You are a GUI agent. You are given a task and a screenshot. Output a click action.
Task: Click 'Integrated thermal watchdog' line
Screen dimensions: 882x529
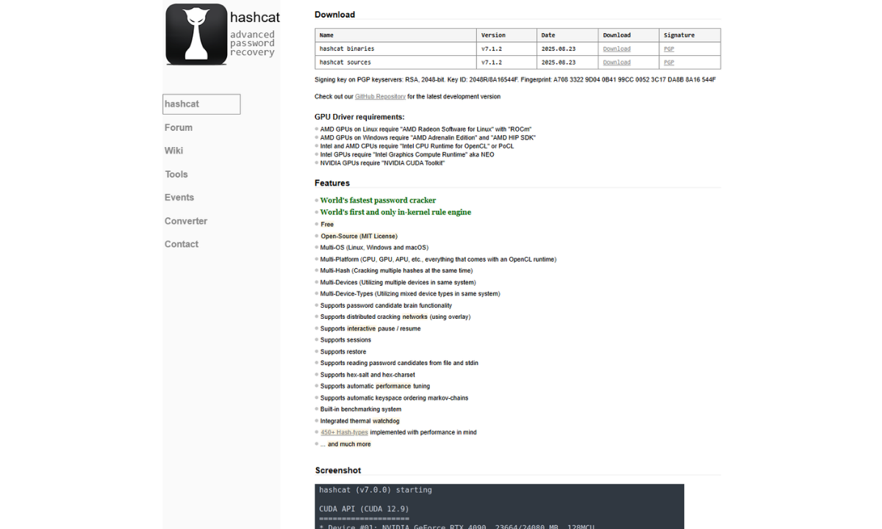click(x=360, y=421)
